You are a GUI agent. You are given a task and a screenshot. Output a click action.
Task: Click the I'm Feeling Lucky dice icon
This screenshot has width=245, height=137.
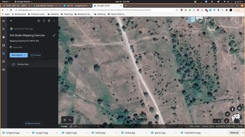click(x=3, y=45)
